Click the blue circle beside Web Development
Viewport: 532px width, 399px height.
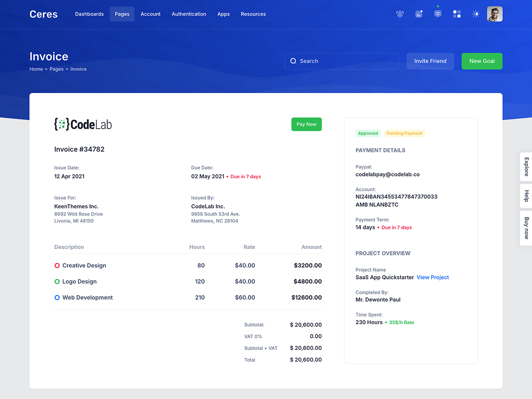click(57, 297)
